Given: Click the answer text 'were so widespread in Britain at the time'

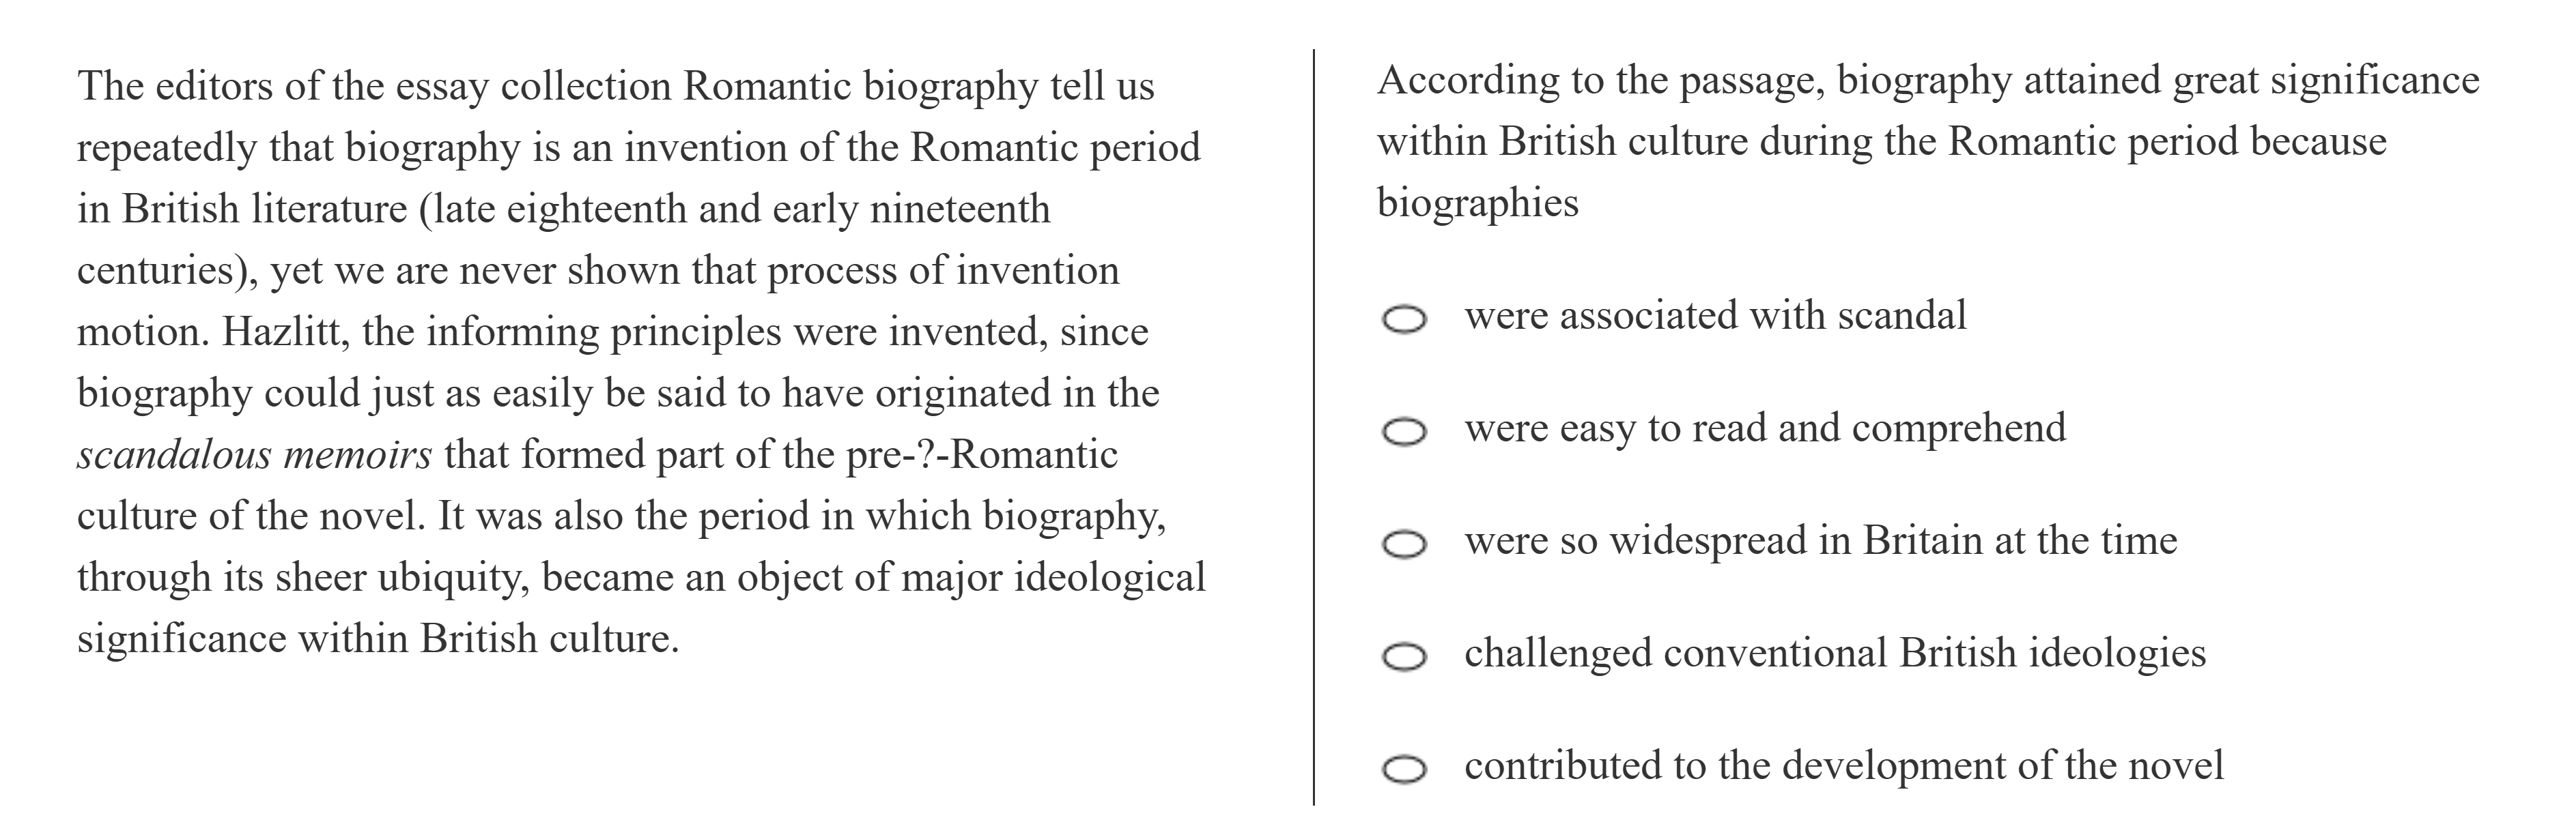Looking at the screenshot, I should click(1820, 542).
